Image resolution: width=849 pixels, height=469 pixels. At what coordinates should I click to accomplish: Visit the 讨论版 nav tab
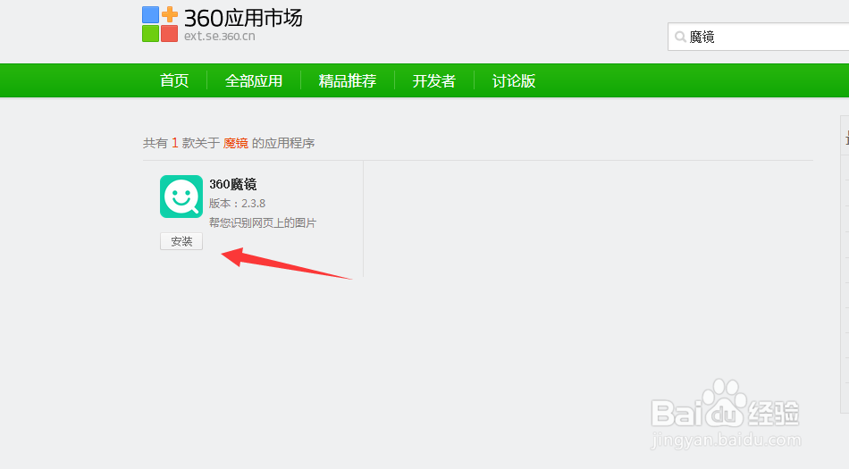[x=513, y=80]
